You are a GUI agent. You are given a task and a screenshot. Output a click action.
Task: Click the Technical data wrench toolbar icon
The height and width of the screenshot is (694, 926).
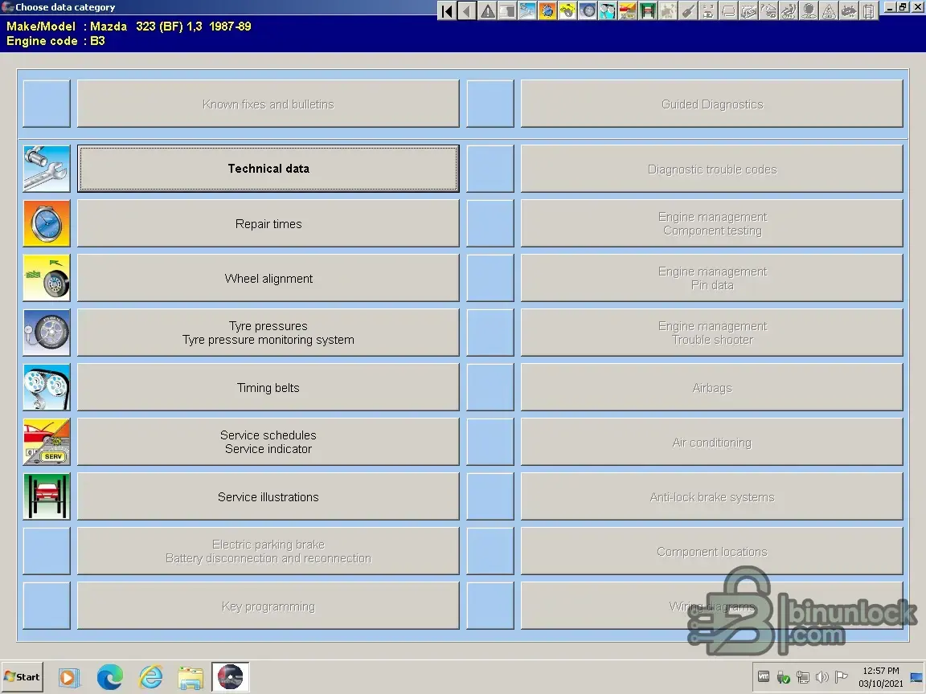(x=527, y=10)
